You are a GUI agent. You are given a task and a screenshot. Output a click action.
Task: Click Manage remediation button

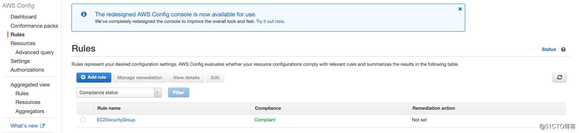pos(140,78)
